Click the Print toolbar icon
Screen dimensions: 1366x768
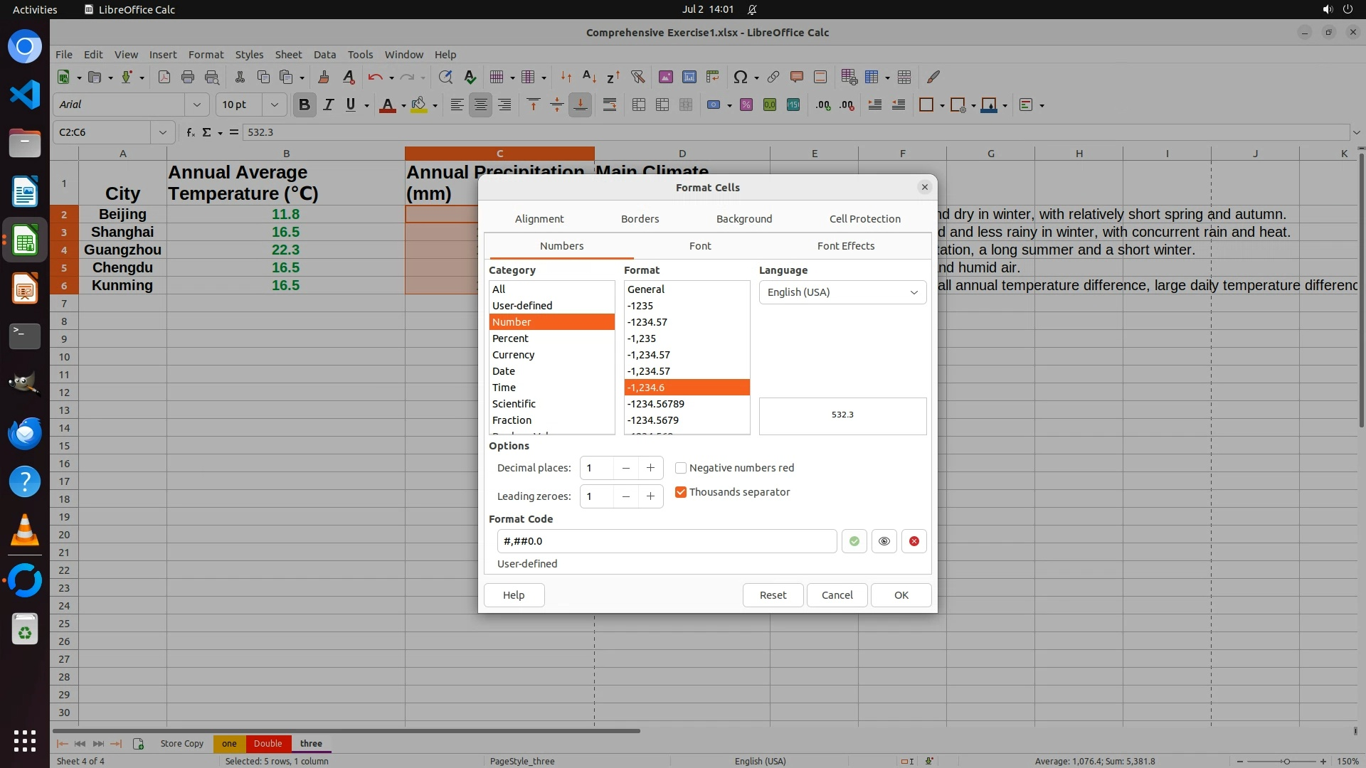tap(188, 77)
